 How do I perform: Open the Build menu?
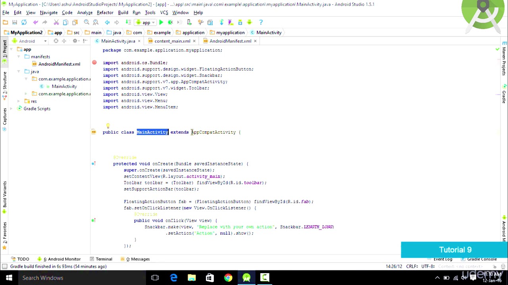pyautogui.click(x=123, y=13)
